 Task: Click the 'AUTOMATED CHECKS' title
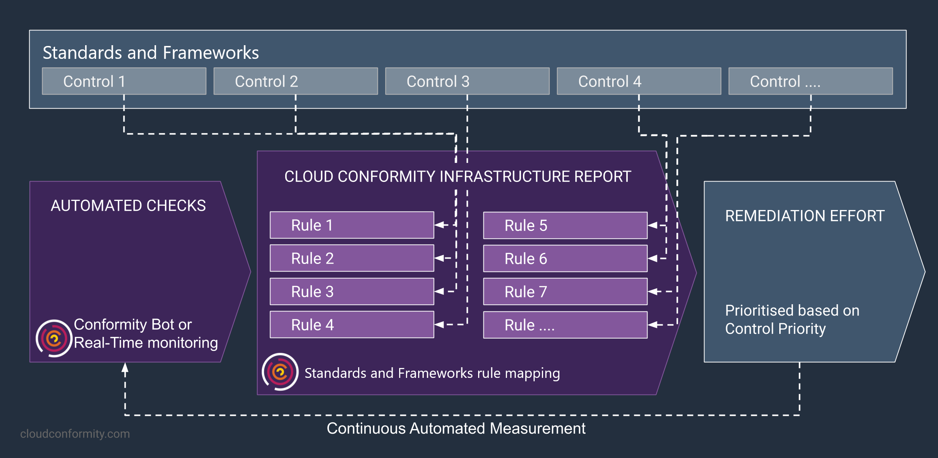pos(128,205)
